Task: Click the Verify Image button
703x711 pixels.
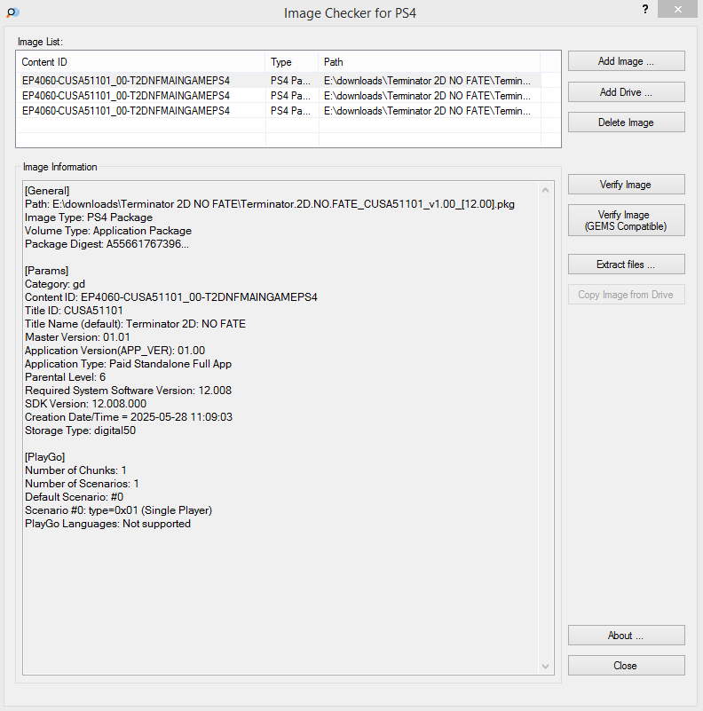Action: [627, 185]
